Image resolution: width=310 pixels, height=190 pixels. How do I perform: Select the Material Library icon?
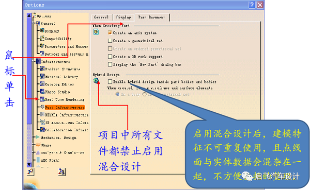coord(42,76)
